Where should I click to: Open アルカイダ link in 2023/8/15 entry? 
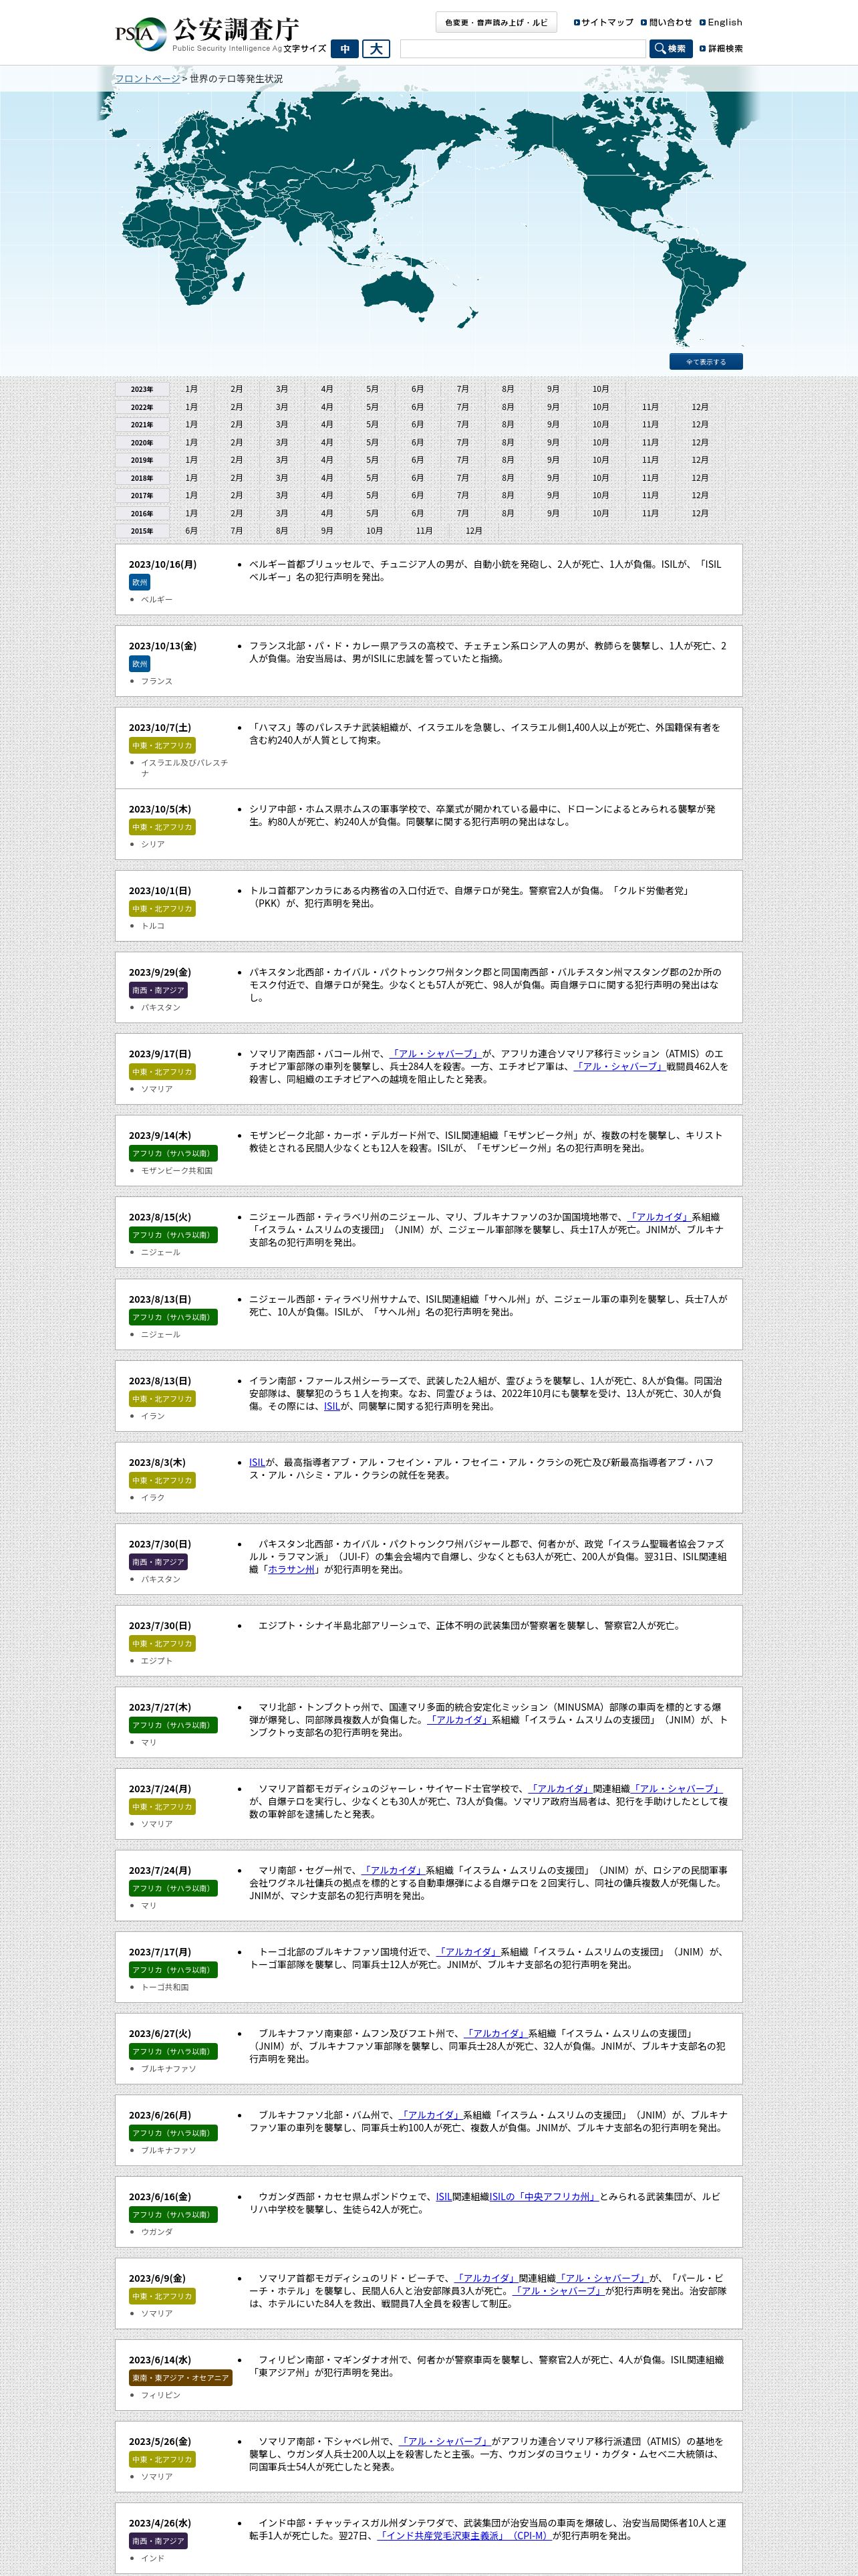[660, 1217]
